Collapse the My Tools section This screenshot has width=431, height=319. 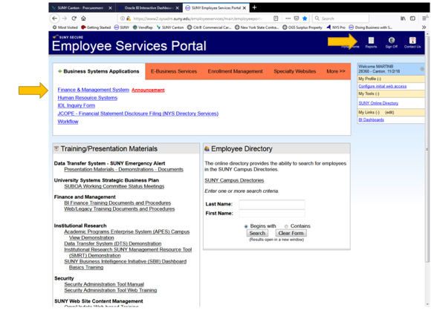pyautogui.click(x=377, y=94)
